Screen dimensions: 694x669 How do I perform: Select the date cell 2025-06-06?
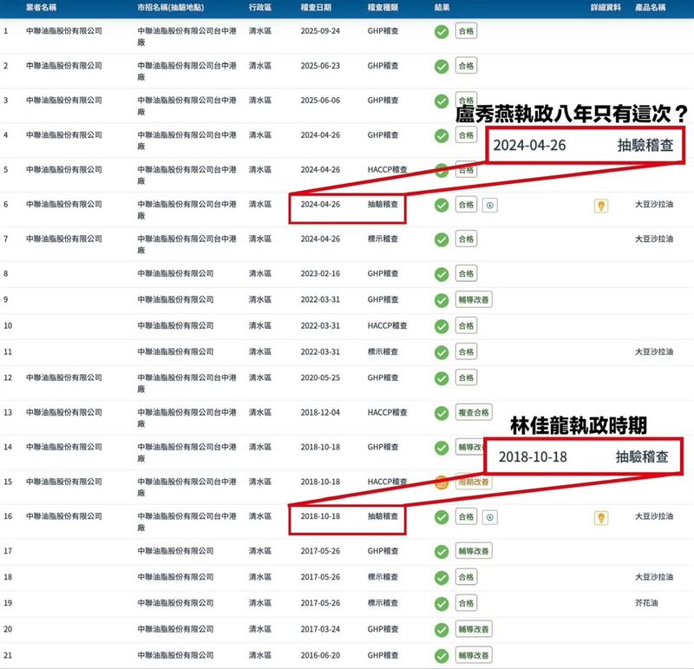click(x=320, y=101)
